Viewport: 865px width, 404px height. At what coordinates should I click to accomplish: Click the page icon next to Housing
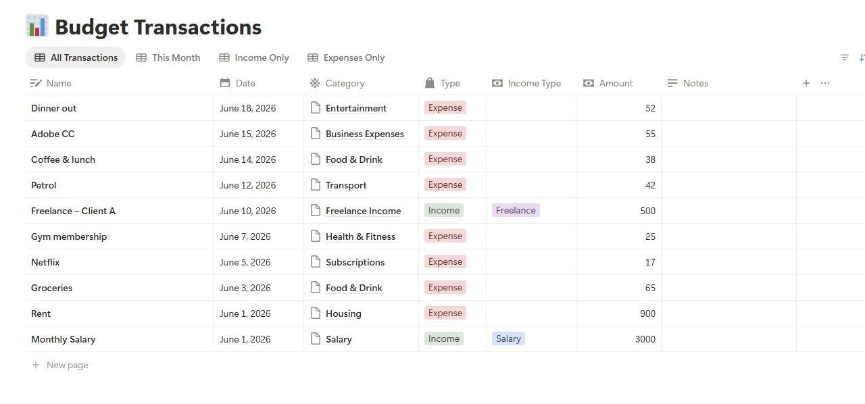[x=315, y=313]
